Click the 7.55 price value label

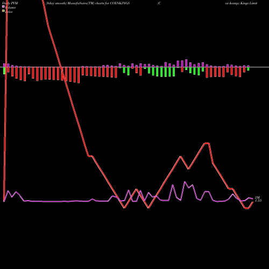click(x=258, y=201)
